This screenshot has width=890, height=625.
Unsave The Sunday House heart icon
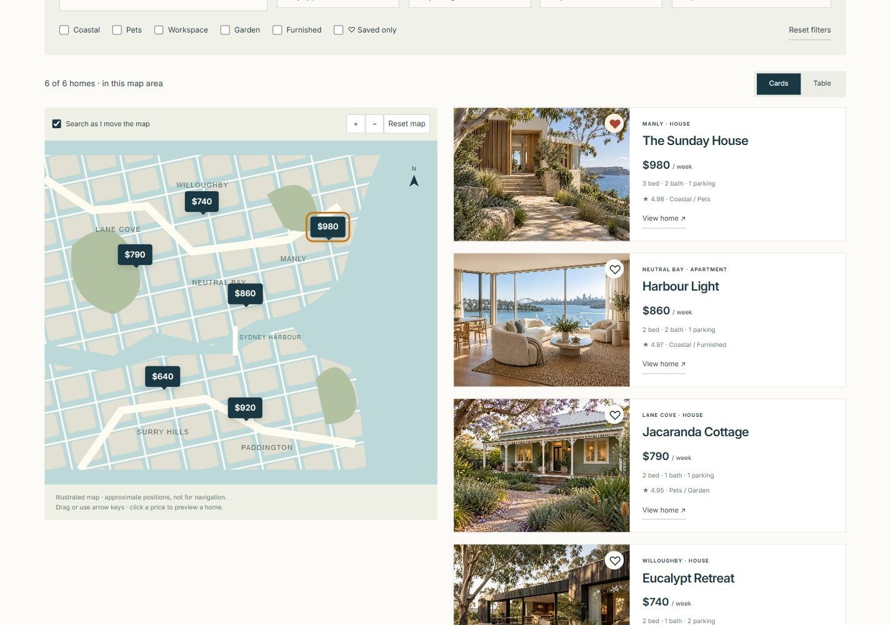click(x=615, y=124)
